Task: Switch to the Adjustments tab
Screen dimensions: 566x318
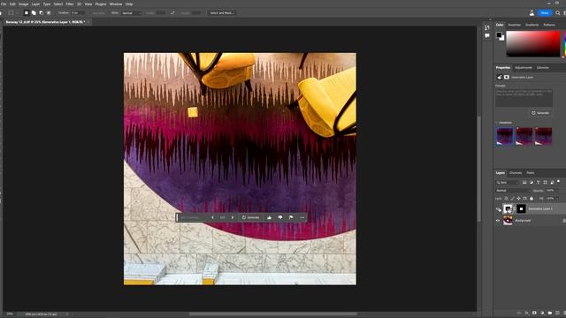Action: click(524, 68)
